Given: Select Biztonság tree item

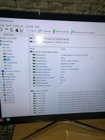Looking at the screenshot, I should coord(9,95).
